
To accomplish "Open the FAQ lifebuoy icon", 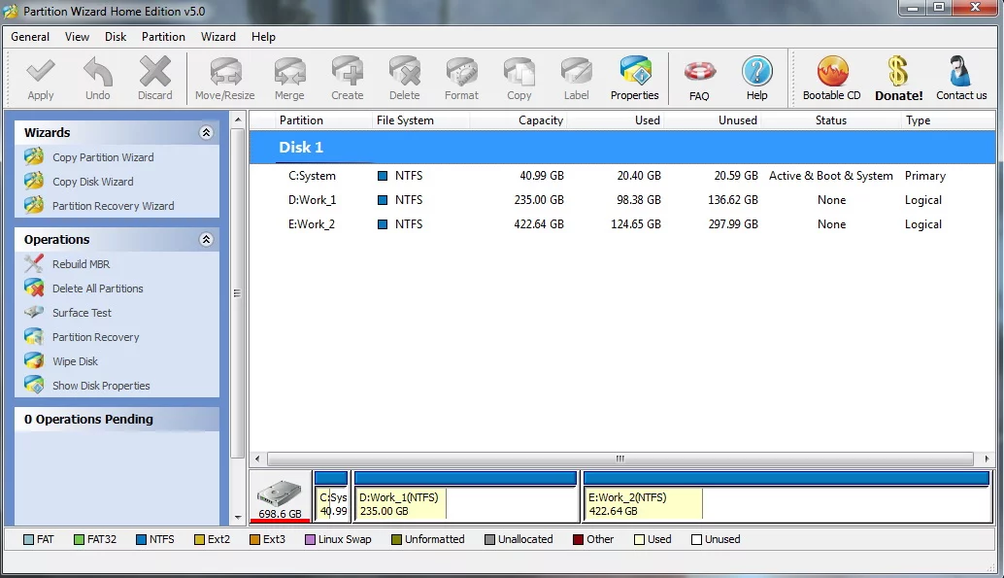I will click(699, 73).
